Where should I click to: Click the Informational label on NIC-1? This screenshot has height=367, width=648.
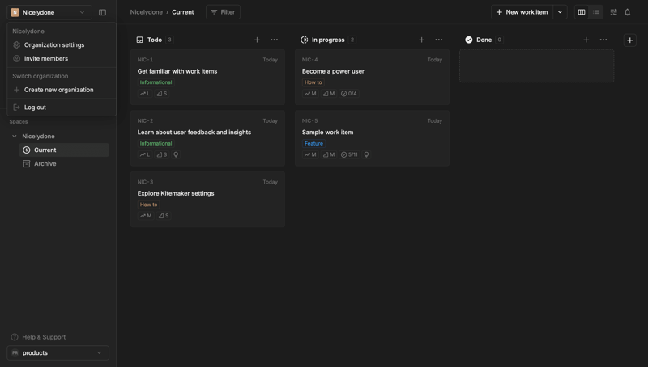coord(156,82)
